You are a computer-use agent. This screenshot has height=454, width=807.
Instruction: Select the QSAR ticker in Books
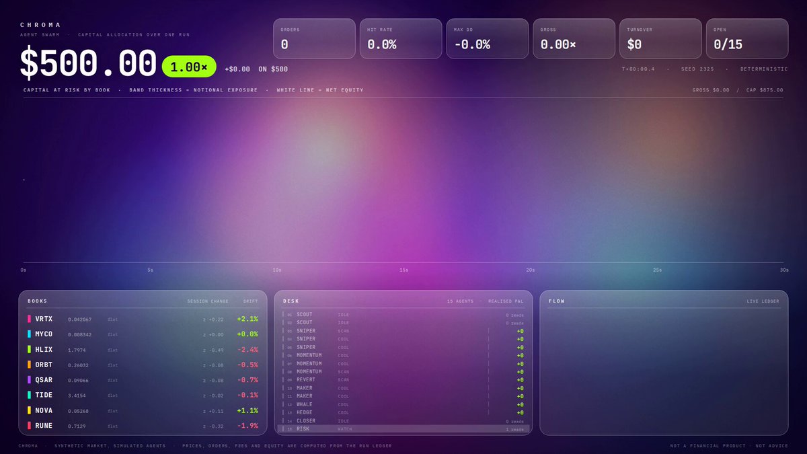[44, 380]
